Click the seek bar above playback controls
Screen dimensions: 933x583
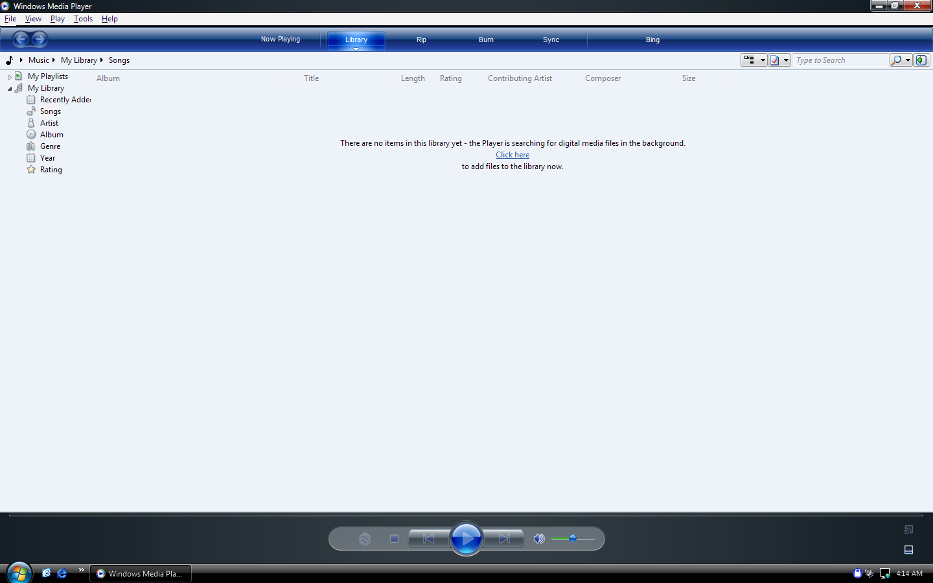466,516
